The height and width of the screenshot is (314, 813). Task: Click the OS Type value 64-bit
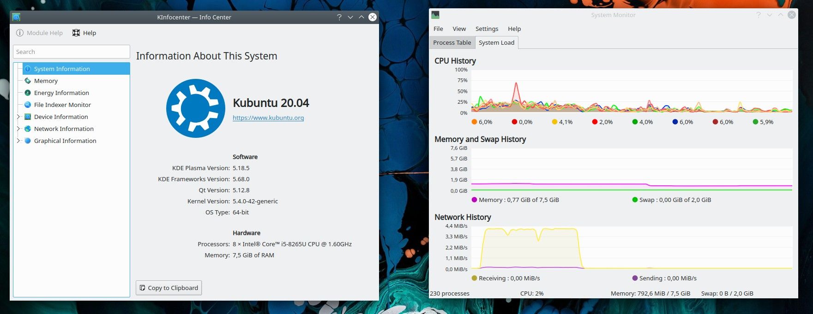click(x=241, y=212)
